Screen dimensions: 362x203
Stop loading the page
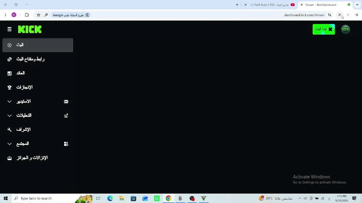pos(340,15)
